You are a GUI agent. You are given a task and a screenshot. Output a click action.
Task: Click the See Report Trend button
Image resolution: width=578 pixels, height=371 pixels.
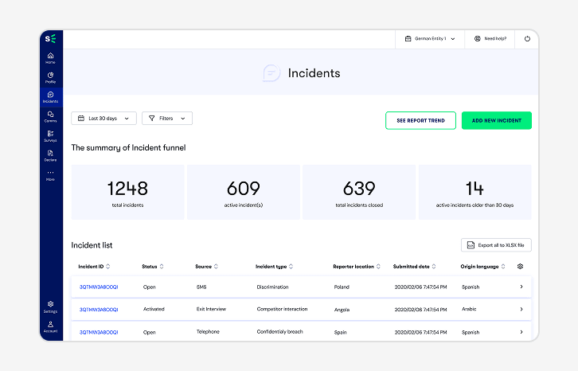pos(420,120)
